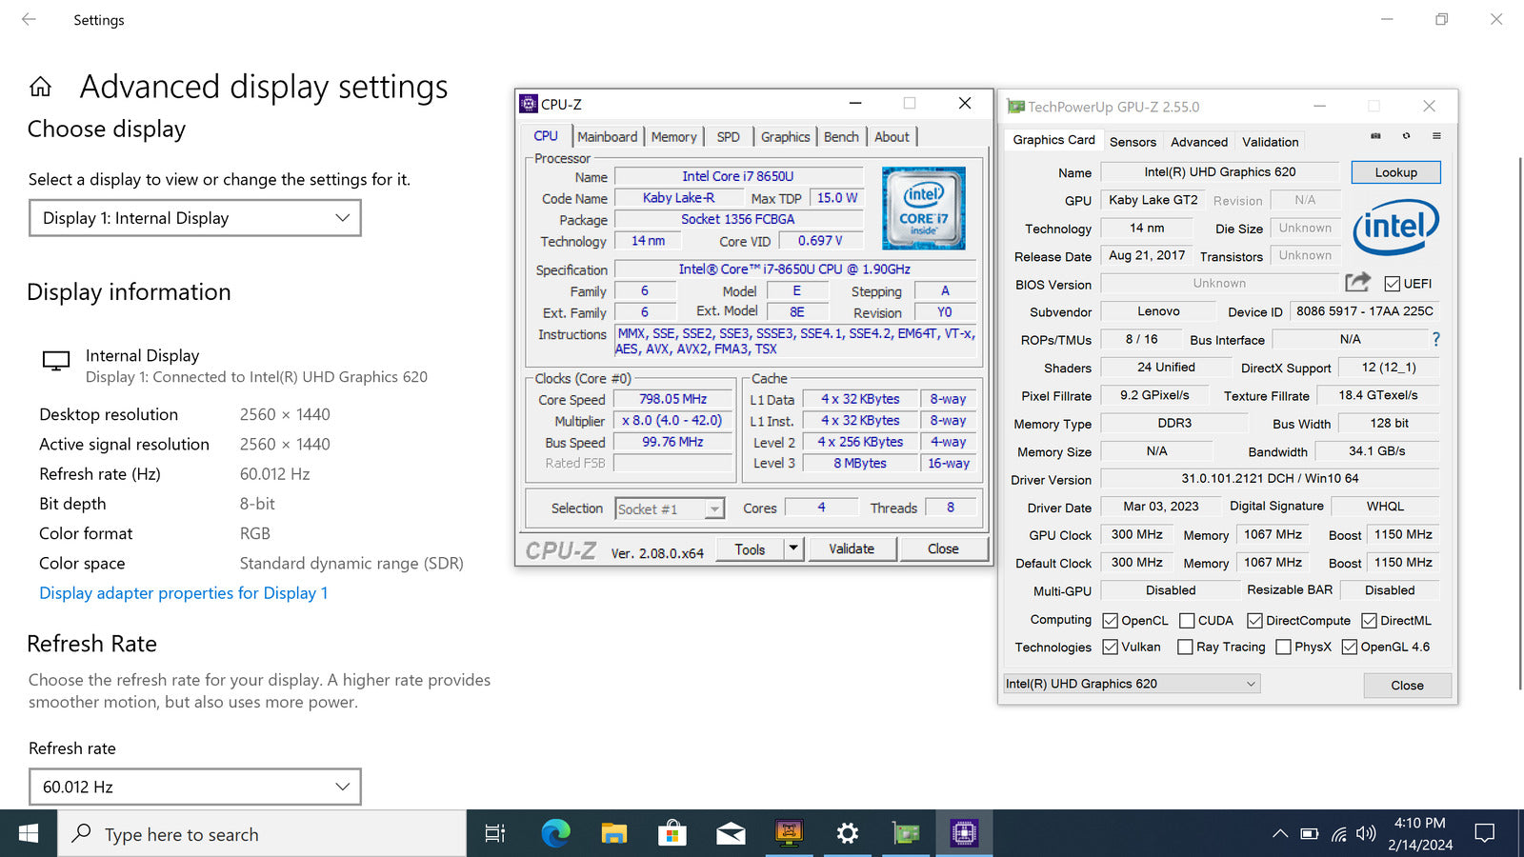Click the BIOS export share icon in GPU-Z
This screenshot has height=857, width=1524.
point(1357,282)
